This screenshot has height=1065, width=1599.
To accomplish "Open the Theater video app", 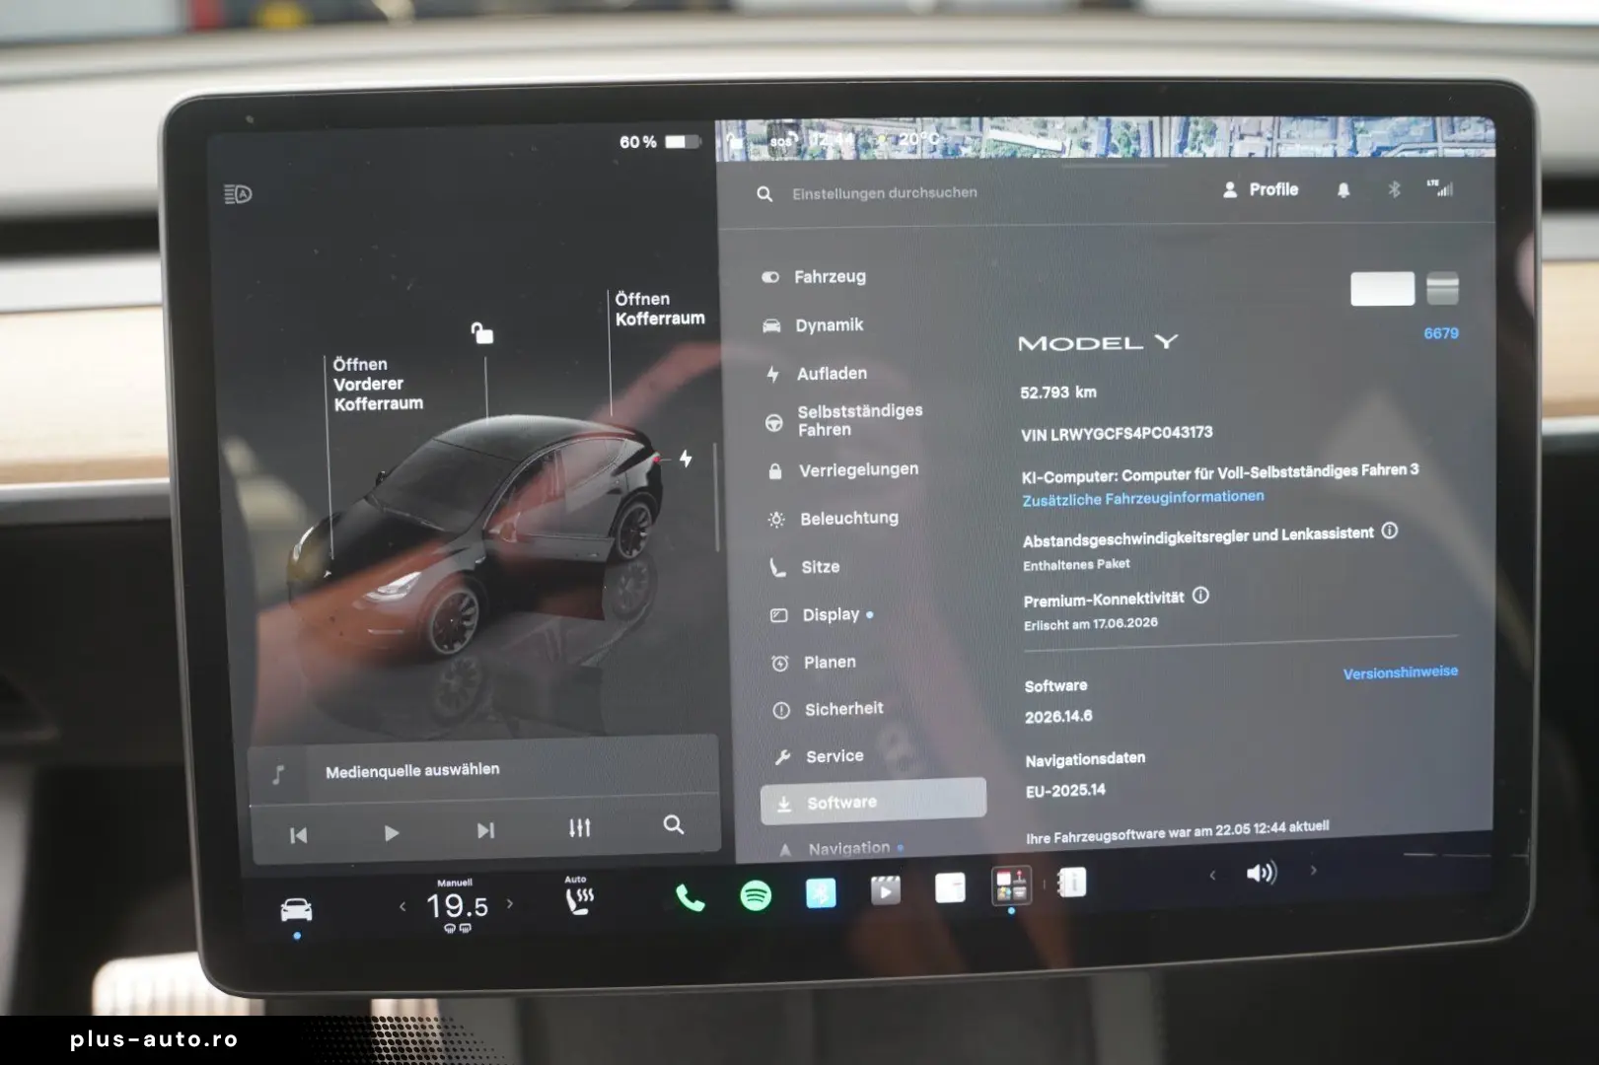I will pyautogui.click(x=886, y=891).
